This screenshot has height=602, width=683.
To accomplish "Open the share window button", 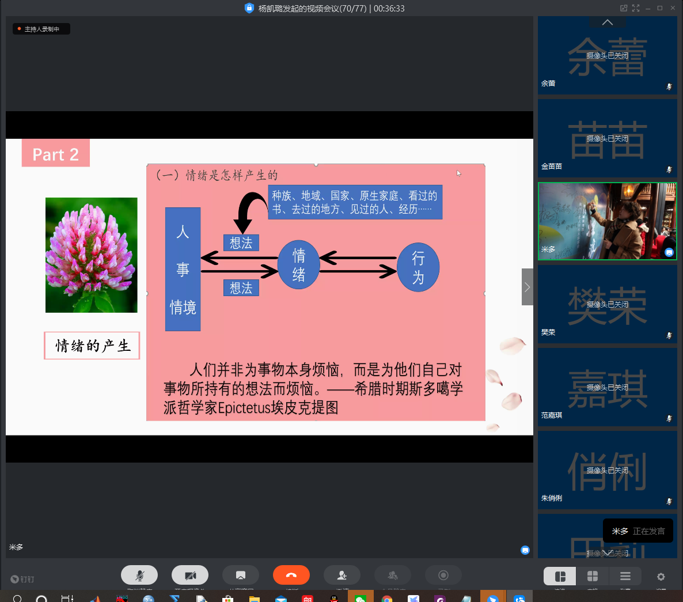I will coord(241,575).
